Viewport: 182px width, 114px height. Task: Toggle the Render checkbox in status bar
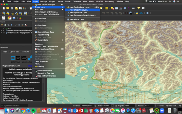tap(158, 106)
